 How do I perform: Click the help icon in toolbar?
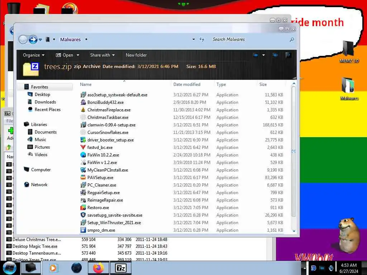coord(288,55)
